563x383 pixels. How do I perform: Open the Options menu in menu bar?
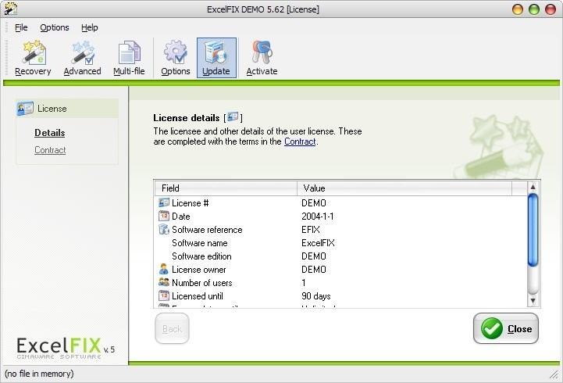(x=55, y=27)
